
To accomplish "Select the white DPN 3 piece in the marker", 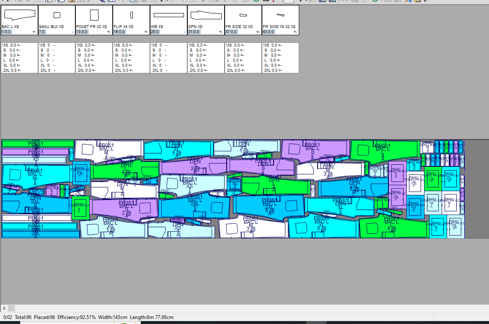I will click(329, 170).
